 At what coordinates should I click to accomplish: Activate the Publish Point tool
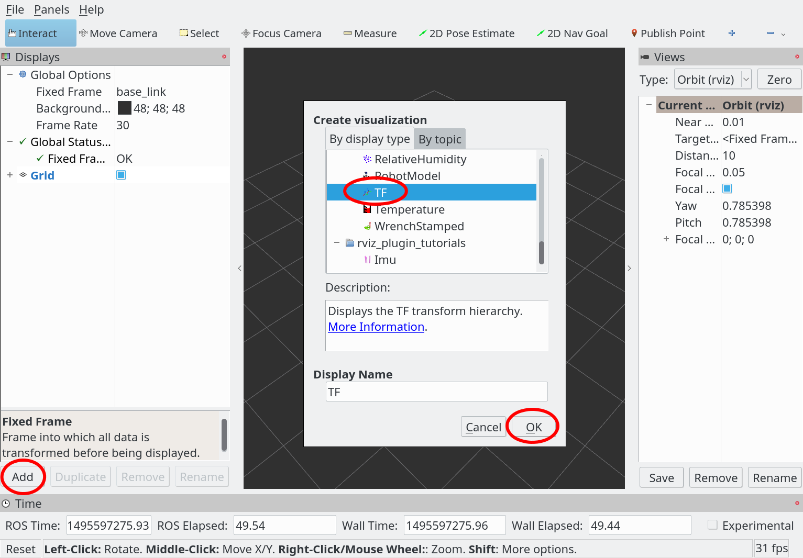pos(668,34)
